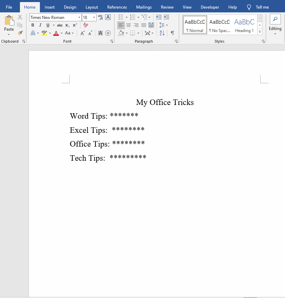Switch to the References tab
The height and width of the screenshot is (298, 285).
[117, 7]
